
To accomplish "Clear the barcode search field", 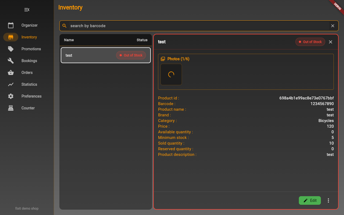I will point(333,26).
